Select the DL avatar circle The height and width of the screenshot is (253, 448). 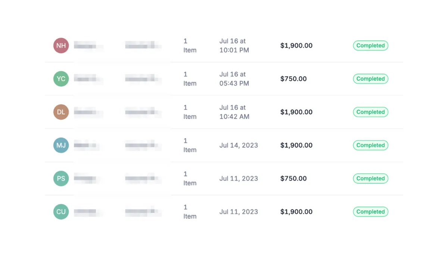tap(61, 112)
